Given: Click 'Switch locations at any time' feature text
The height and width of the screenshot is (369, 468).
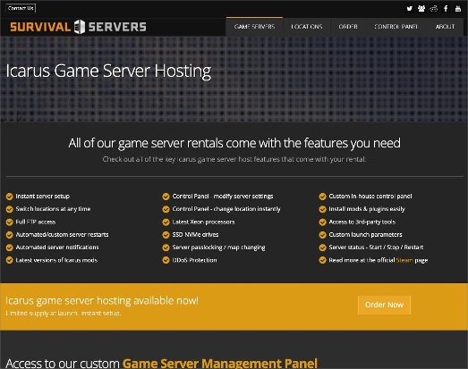Looking at the screenshot, I should tap(53, 209).
